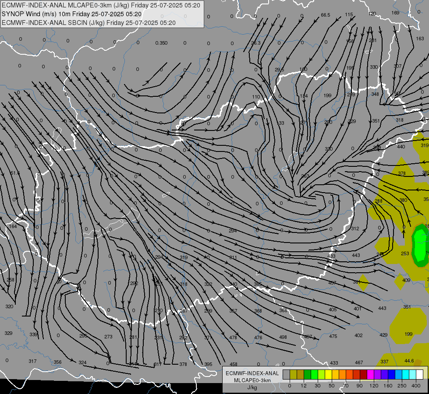Select the J/kg unit label in legend

pos(252,387)
